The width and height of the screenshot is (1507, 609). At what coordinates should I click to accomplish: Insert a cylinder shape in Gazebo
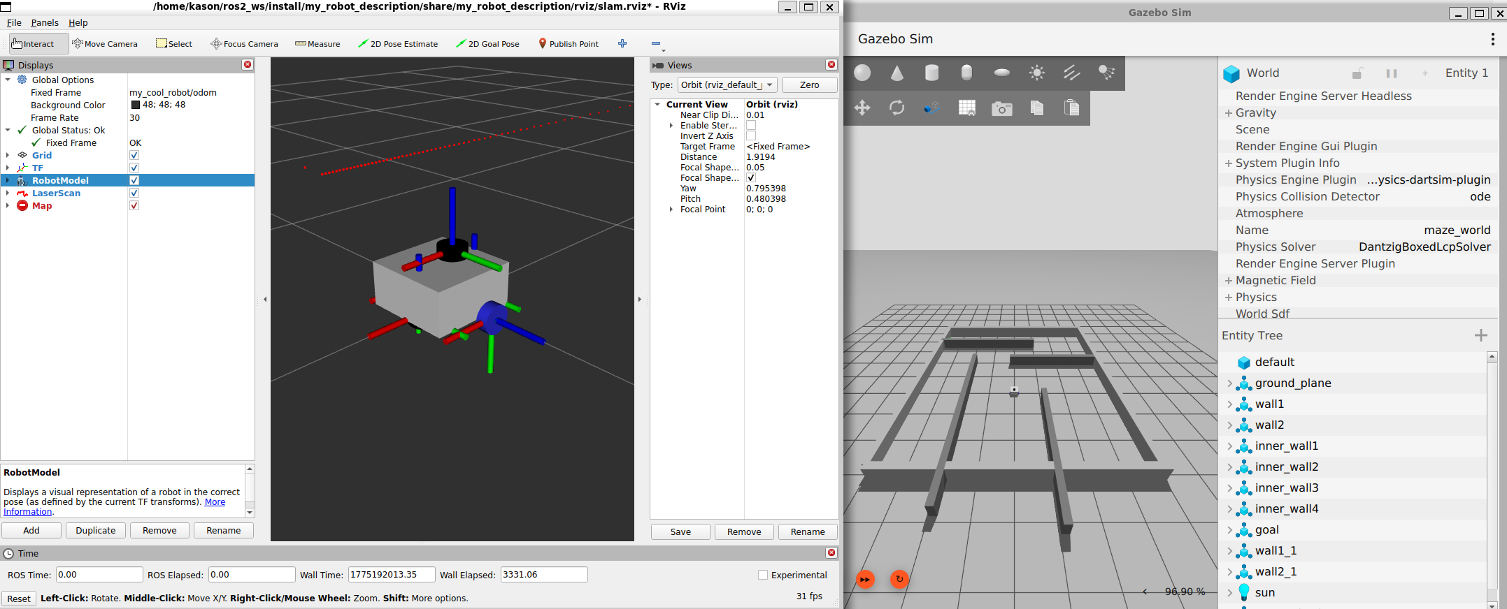[x=931, y=73]
